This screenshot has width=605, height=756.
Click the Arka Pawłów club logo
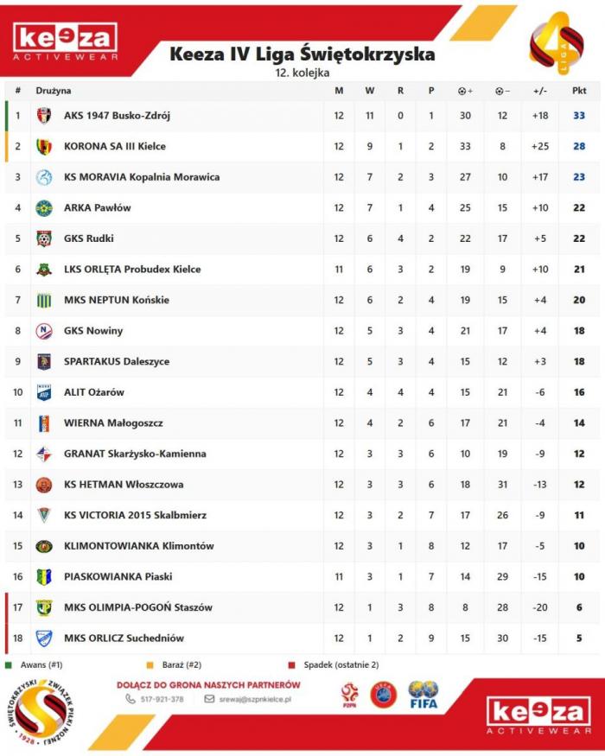pos(44,208)
